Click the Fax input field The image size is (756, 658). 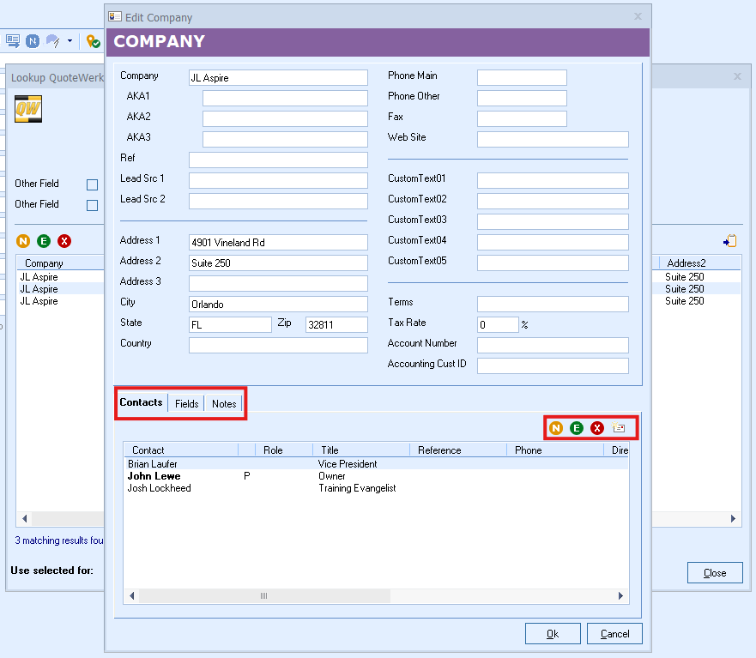point(522,118)
